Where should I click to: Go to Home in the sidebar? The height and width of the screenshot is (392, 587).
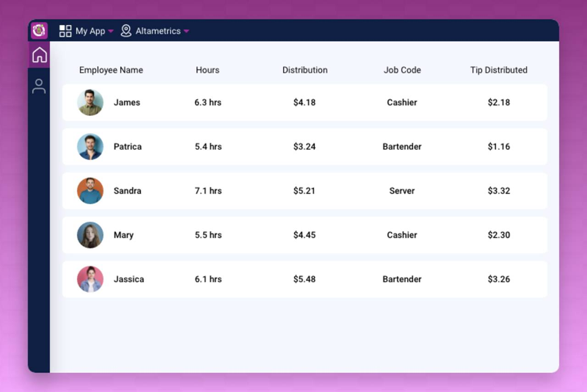coord(40,55)
